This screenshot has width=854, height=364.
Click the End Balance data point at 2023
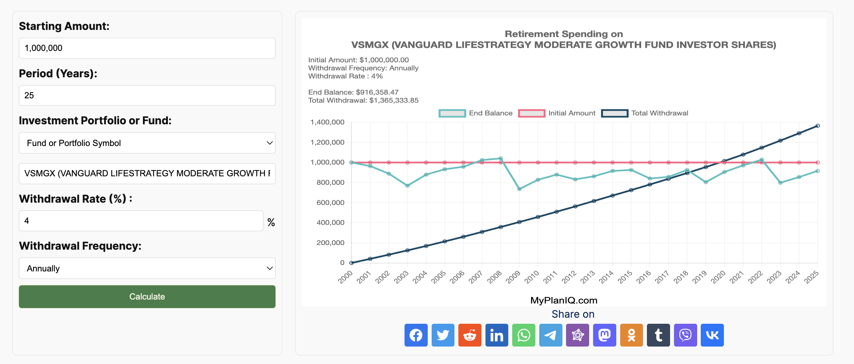click(780, 183)
